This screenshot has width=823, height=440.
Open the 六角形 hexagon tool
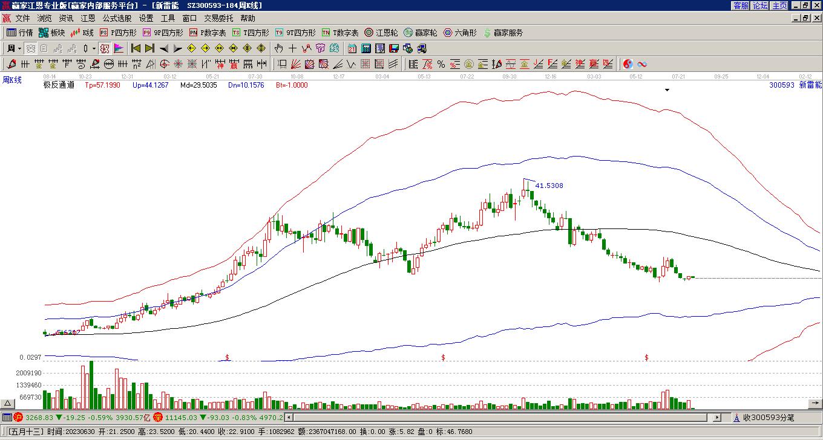(x=460, y=33)
